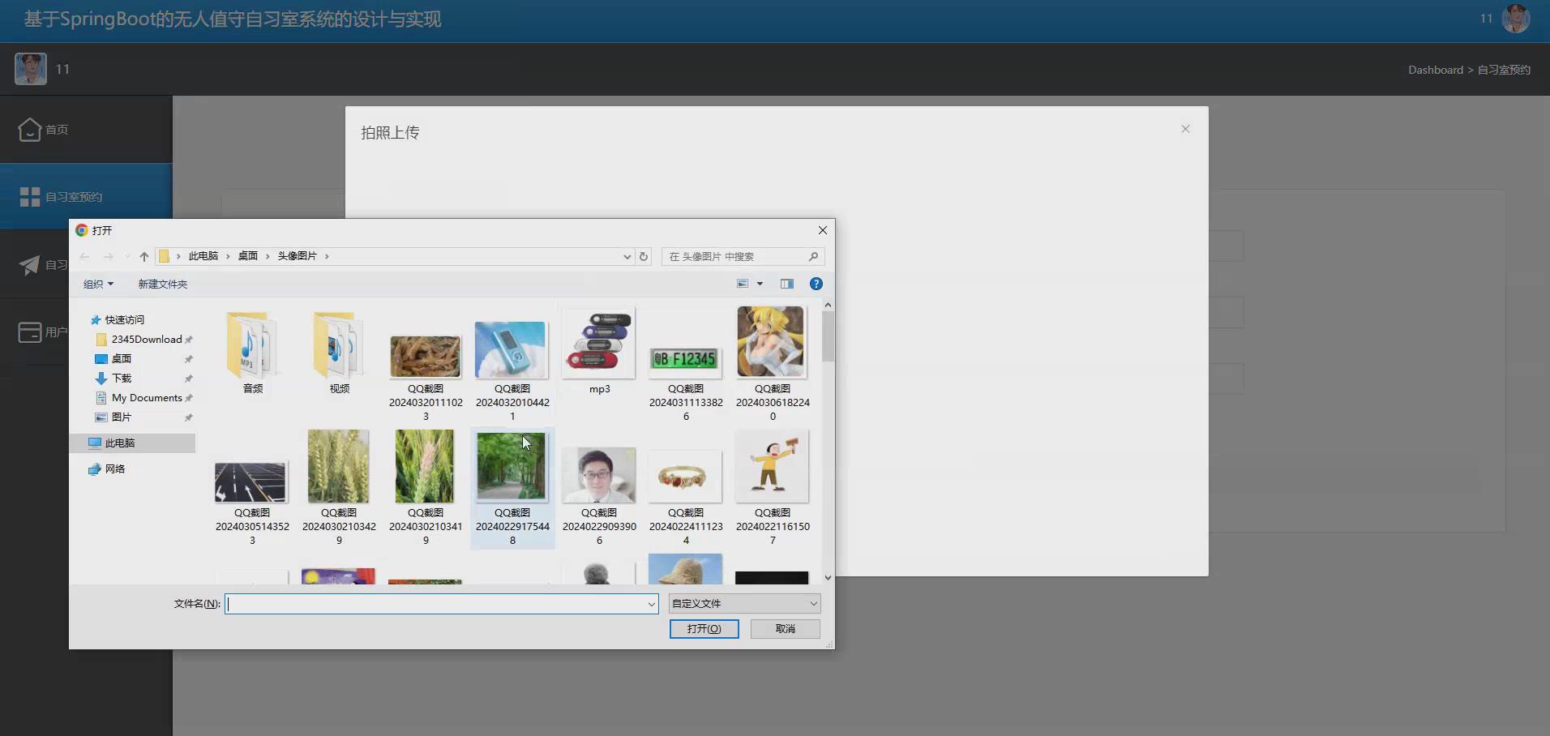Click the user avatar in the top right header
This screenshot has width=1550, height=736.
coord(1516,19)
